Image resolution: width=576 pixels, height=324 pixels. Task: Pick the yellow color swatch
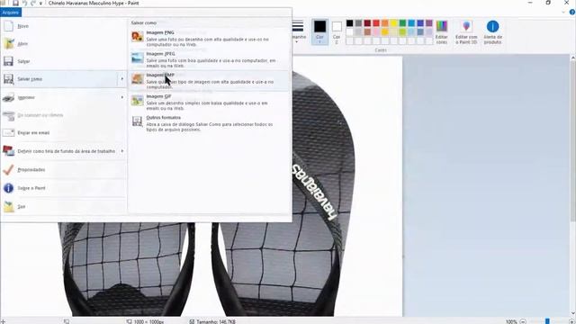pyautogui.click(x=394, y=23)
